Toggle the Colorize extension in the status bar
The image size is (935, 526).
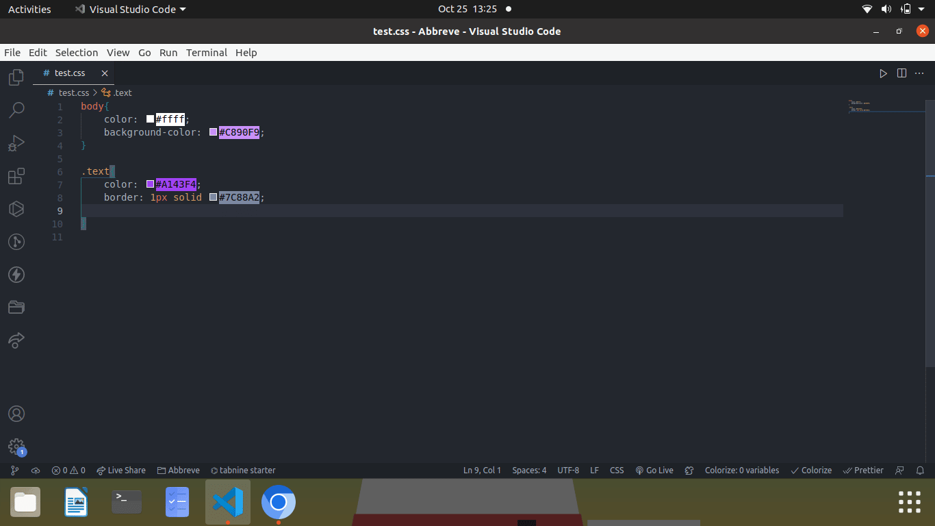coord(811,471)
